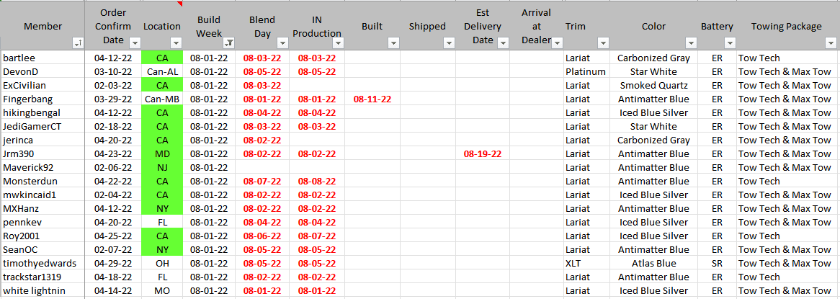Open the Est Delivery Date filter dropdown

(x=504, y=43)
